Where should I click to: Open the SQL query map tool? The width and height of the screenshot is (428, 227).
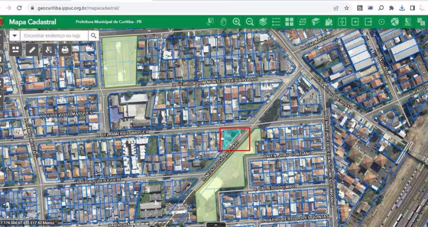pyautogui.click(x=408, y=22)
